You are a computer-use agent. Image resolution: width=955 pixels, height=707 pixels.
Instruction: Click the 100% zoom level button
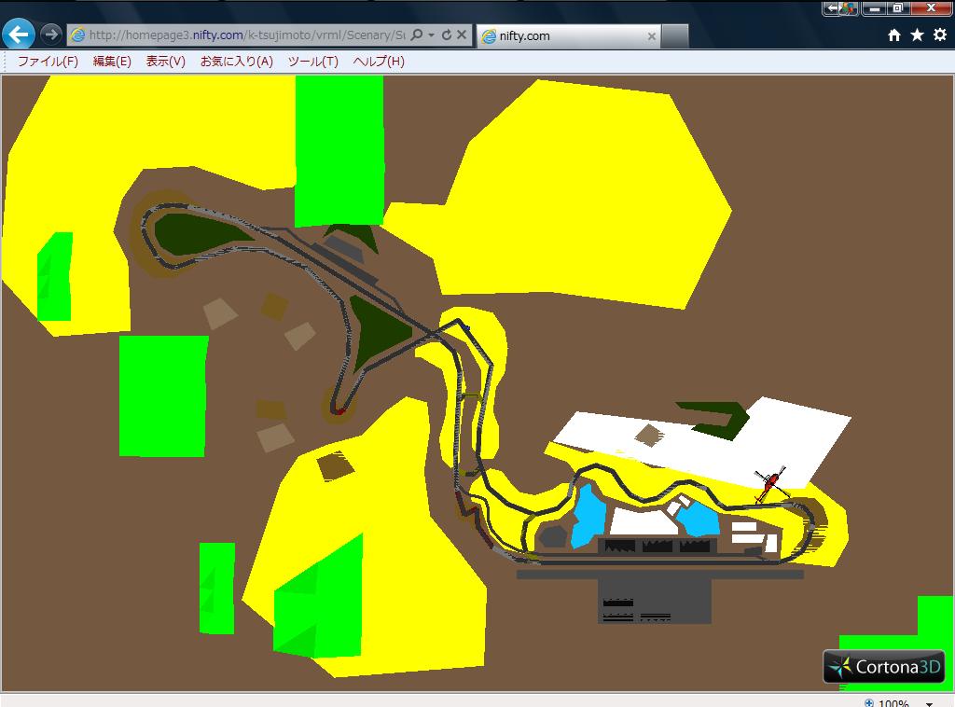(x=891, y=703)
